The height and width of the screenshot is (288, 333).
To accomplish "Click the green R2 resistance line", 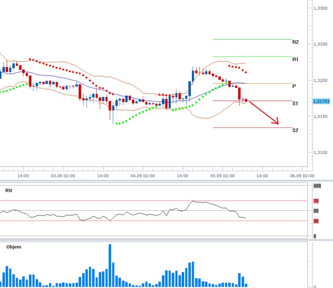I will click(252, 39).
